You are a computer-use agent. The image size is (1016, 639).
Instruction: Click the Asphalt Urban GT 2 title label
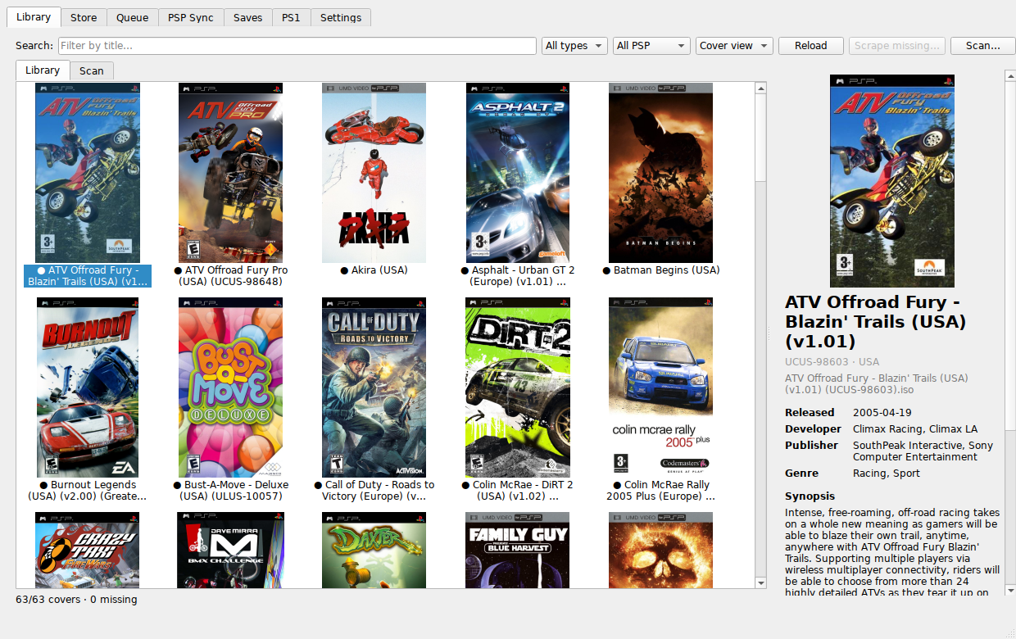point(518,276)
